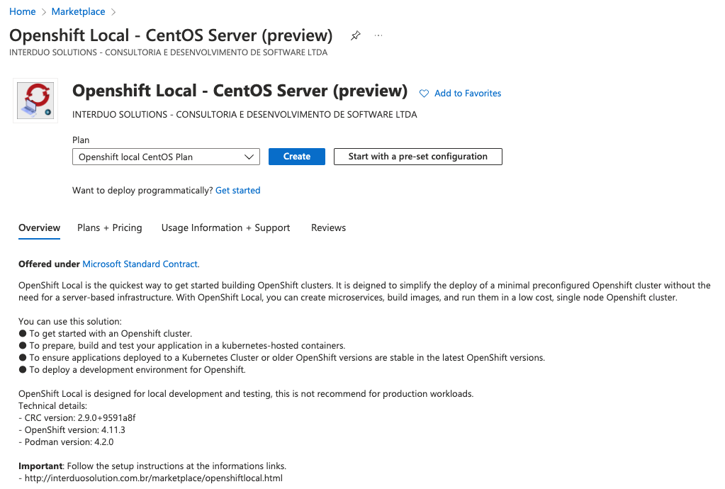Open the Usage Information + Support tab
Screen dimensions: 725x489
click(x=225, y=228)
